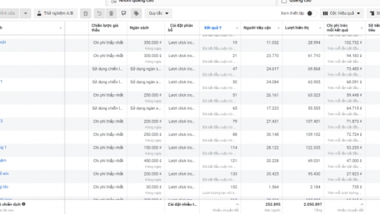Click the 'Cài đặt phân bổ' column header
This screenshot has height=214, width=380.
click(180, 28)
